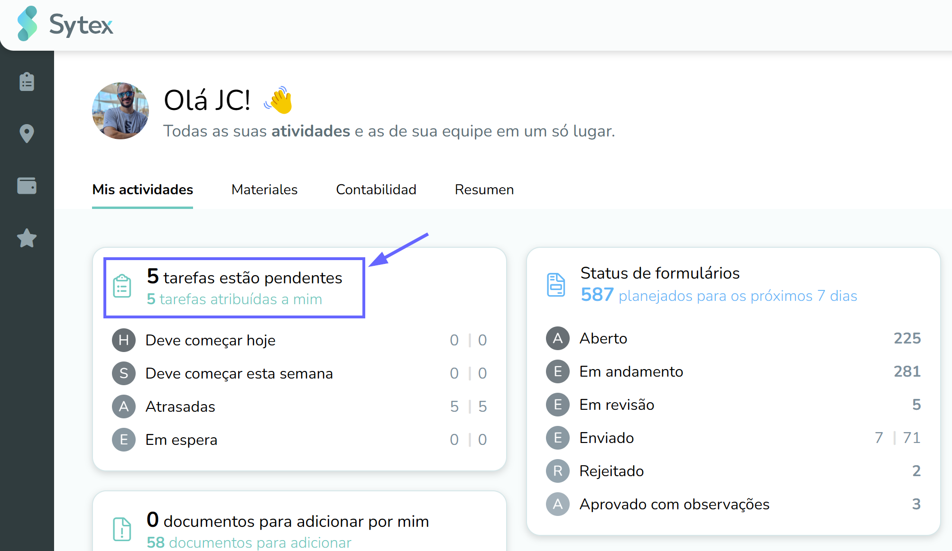
Task: Open the star favorites sidebar icon
Action: (27, 238)
